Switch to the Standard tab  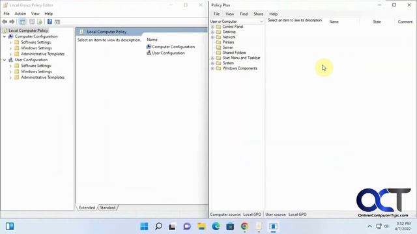(x=108, y=207)
